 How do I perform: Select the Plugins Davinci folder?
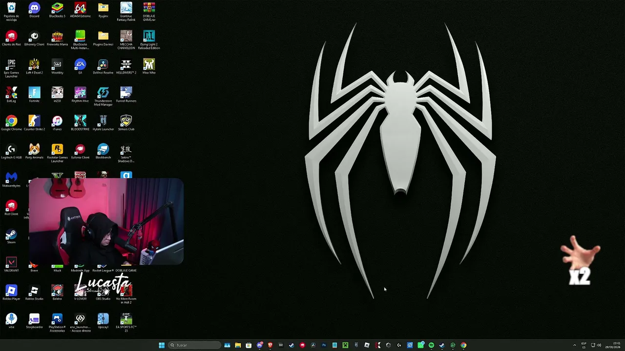tap(103, 39)
